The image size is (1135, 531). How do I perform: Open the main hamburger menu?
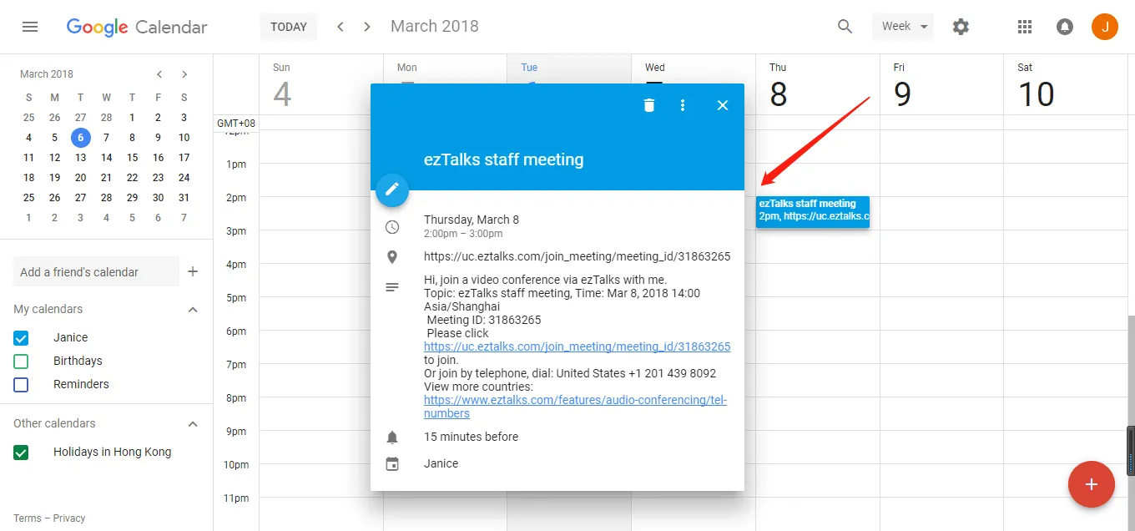(x=30, y=27)
